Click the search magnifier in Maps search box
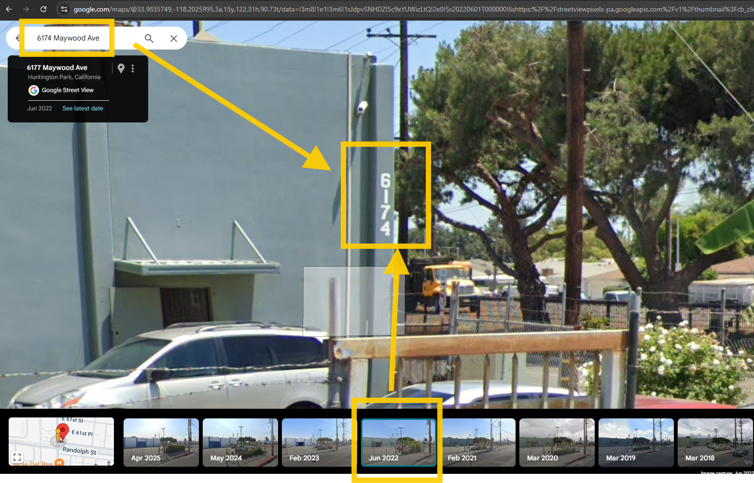This screenshot has height=483, width=754. click(149, 39)
